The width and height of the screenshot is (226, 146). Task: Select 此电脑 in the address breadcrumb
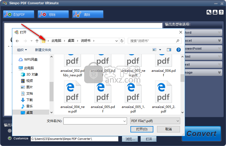coord(56,41)
